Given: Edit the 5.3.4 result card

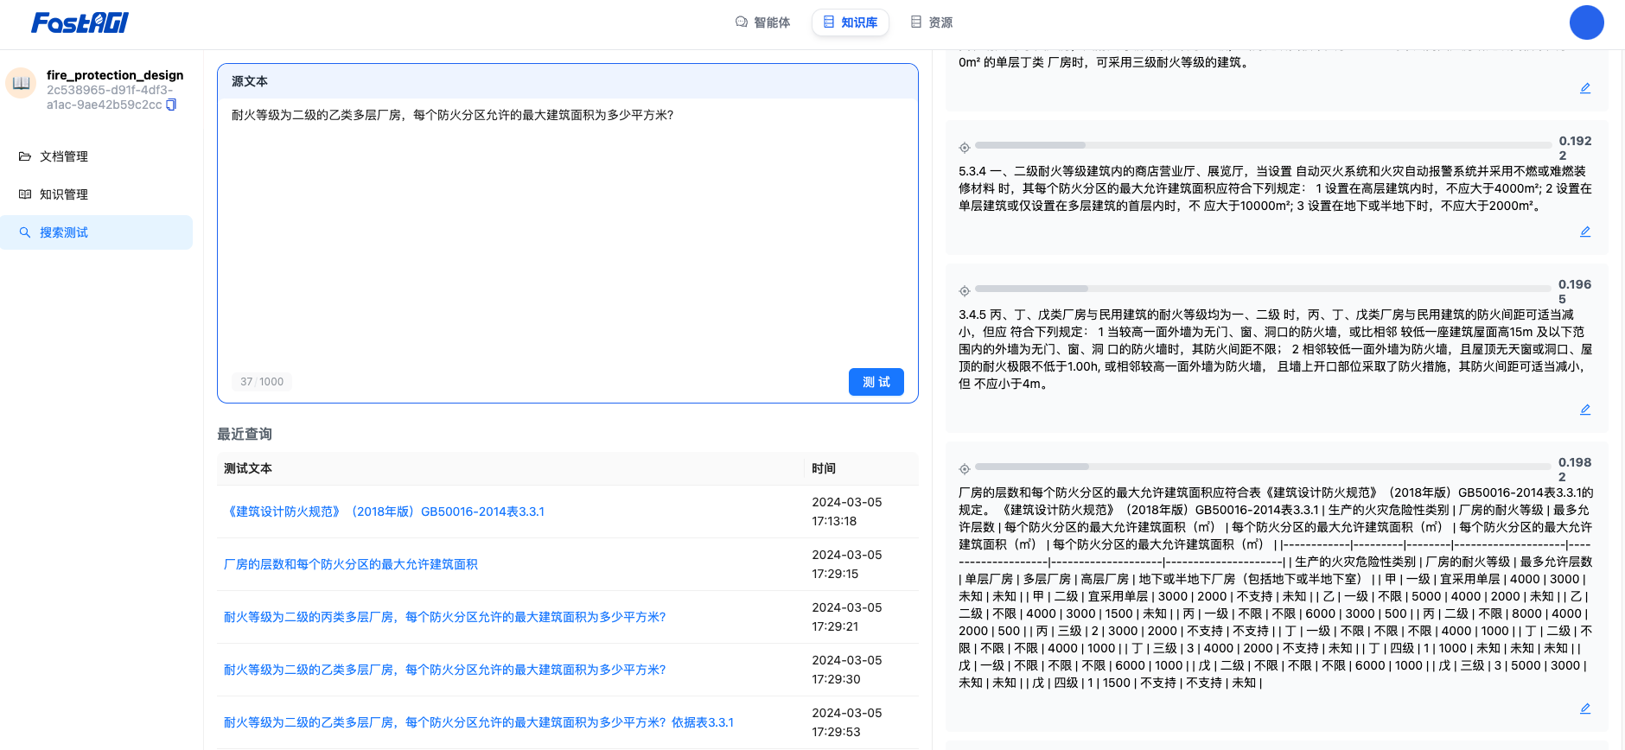Looking at the screenshot, I should 1584,232.
